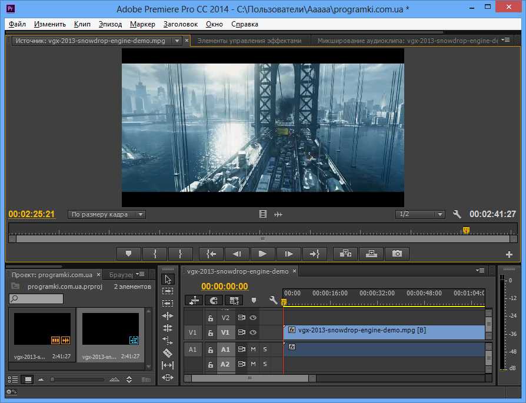Image resolution: width=526 pixels, height=403 pixels.
Task: Toggle V1 source patching indicator
Action: click(192, 332)
